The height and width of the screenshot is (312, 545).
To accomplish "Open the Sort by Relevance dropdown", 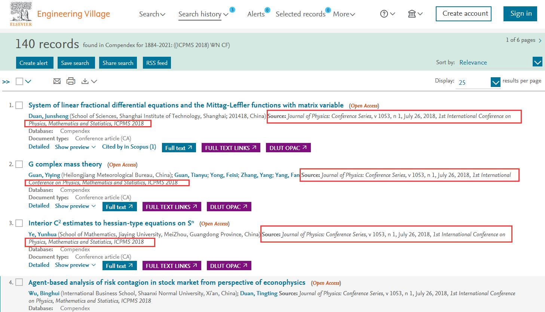I will tap(537, 62).
